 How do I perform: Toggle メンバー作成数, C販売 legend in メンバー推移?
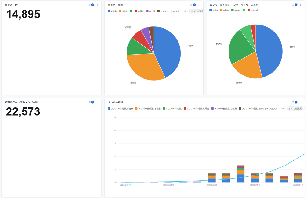coord(197,108)
